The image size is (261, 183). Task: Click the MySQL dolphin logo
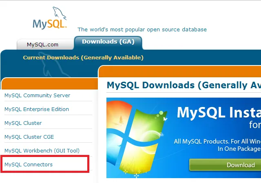point(50,18)
